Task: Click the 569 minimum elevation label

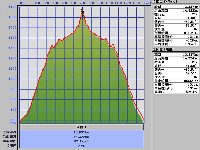Action: pos(13,123)
